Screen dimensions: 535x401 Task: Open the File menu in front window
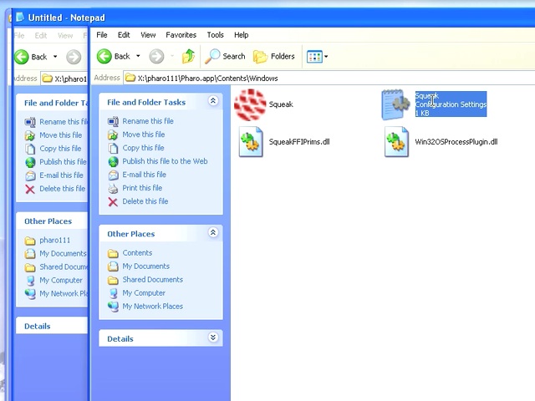(x=102, y=35)
